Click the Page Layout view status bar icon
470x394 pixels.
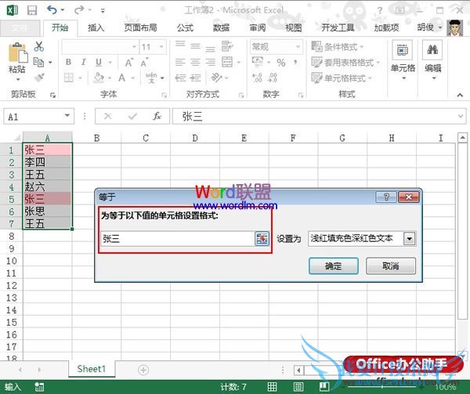(298, 386)
